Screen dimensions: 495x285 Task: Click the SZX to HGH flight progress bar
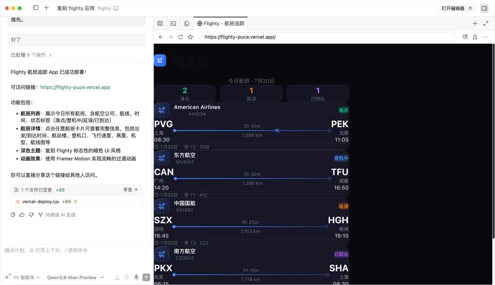click(250, 227)
